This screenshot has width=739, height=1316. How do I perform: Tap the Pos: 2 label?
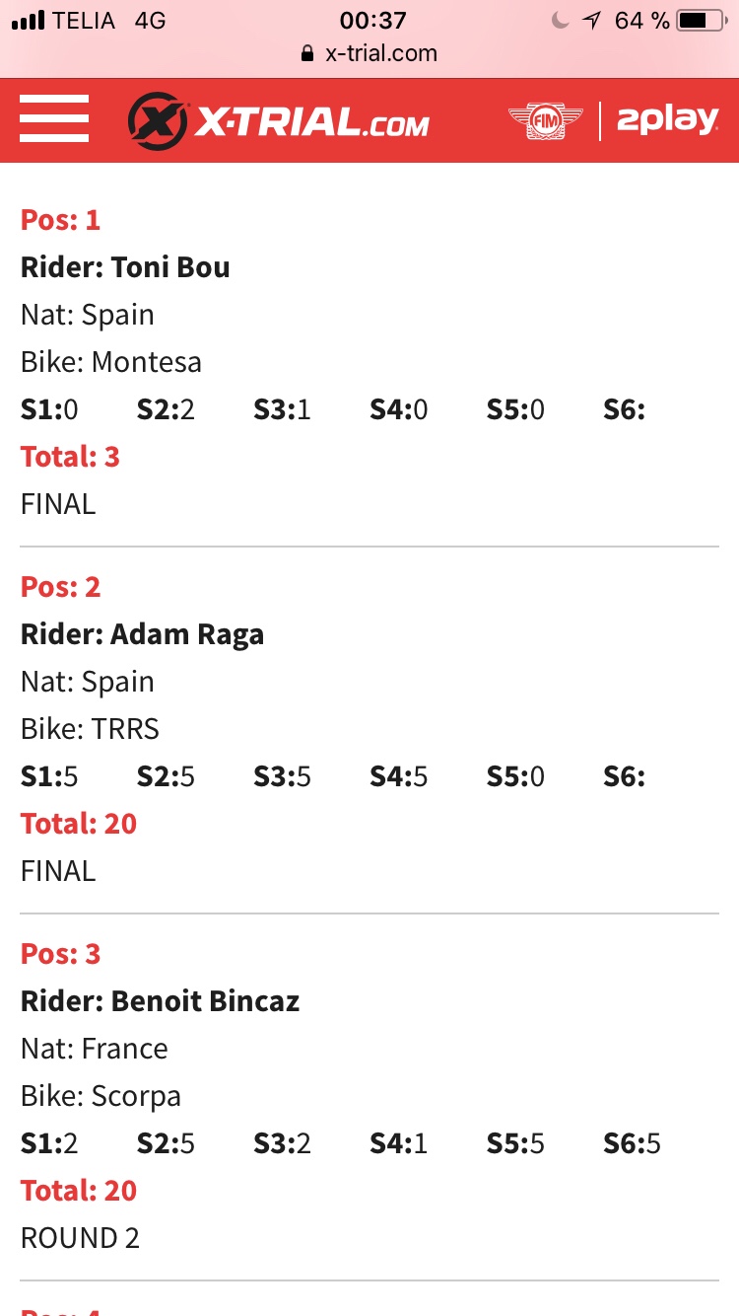coord(61,587)
